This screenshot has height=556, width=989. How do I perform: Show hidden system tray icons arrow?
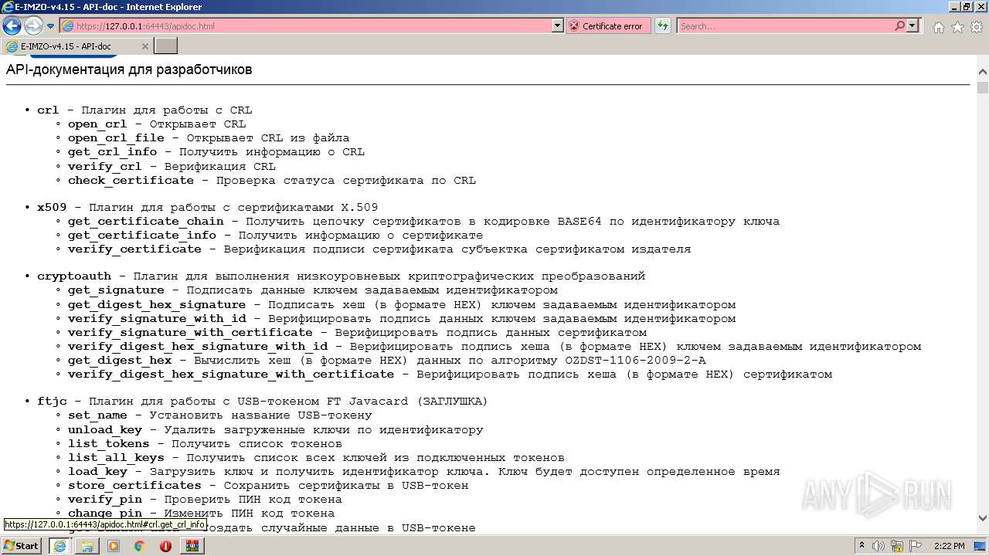pyautogui.click(x=862, y=546)
